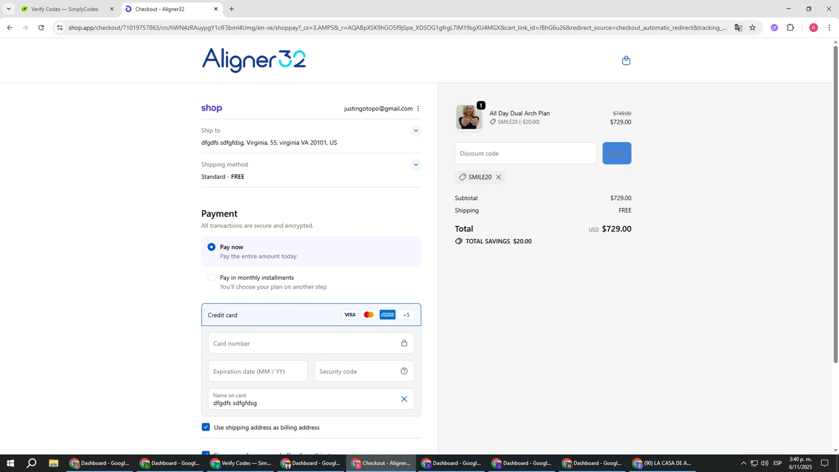Image resolution: width=839 pixels, height=472 pixels.
Task: Open the Windows Start menu
Action: [10, 463]
